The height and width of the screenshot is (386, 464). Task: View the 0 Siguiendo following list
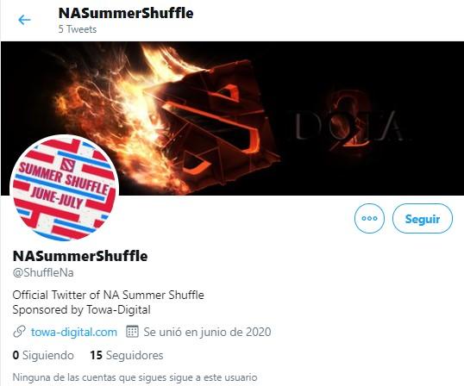[43, 355]
